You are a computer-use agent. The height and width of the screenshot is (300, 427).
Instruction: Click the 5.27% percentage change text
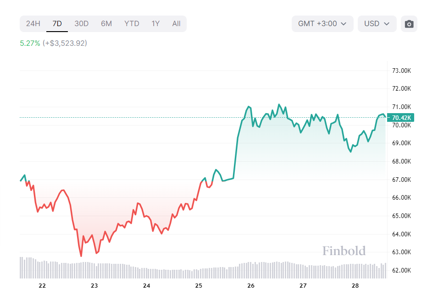[x=30, y=44]
